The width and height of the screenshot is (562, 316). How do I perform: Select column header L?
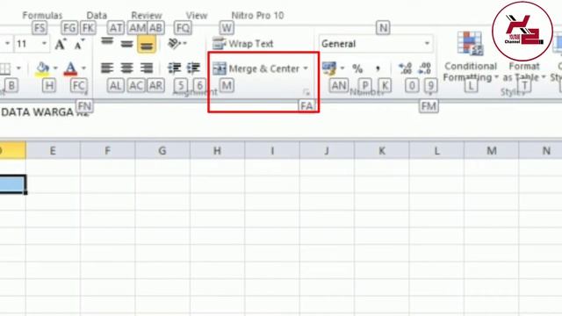point(436,150)
